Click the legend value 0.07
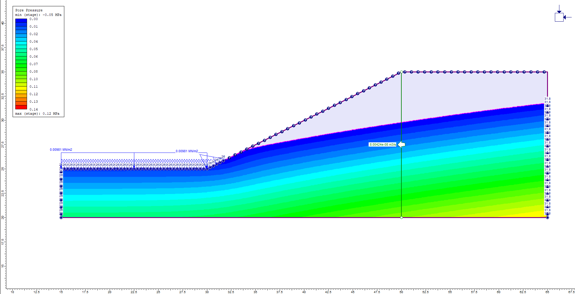Viewport: 575px width, 294px height. 34,64
